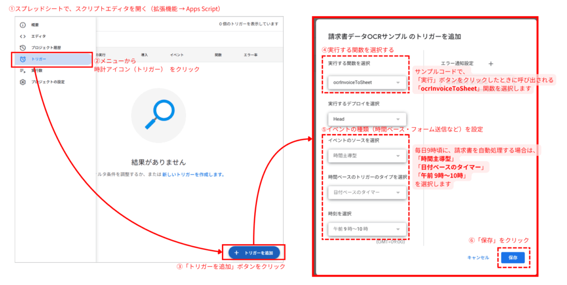Click the 0個のトリガーを表示しています text

pyautogui.click(x=249, y=24)
